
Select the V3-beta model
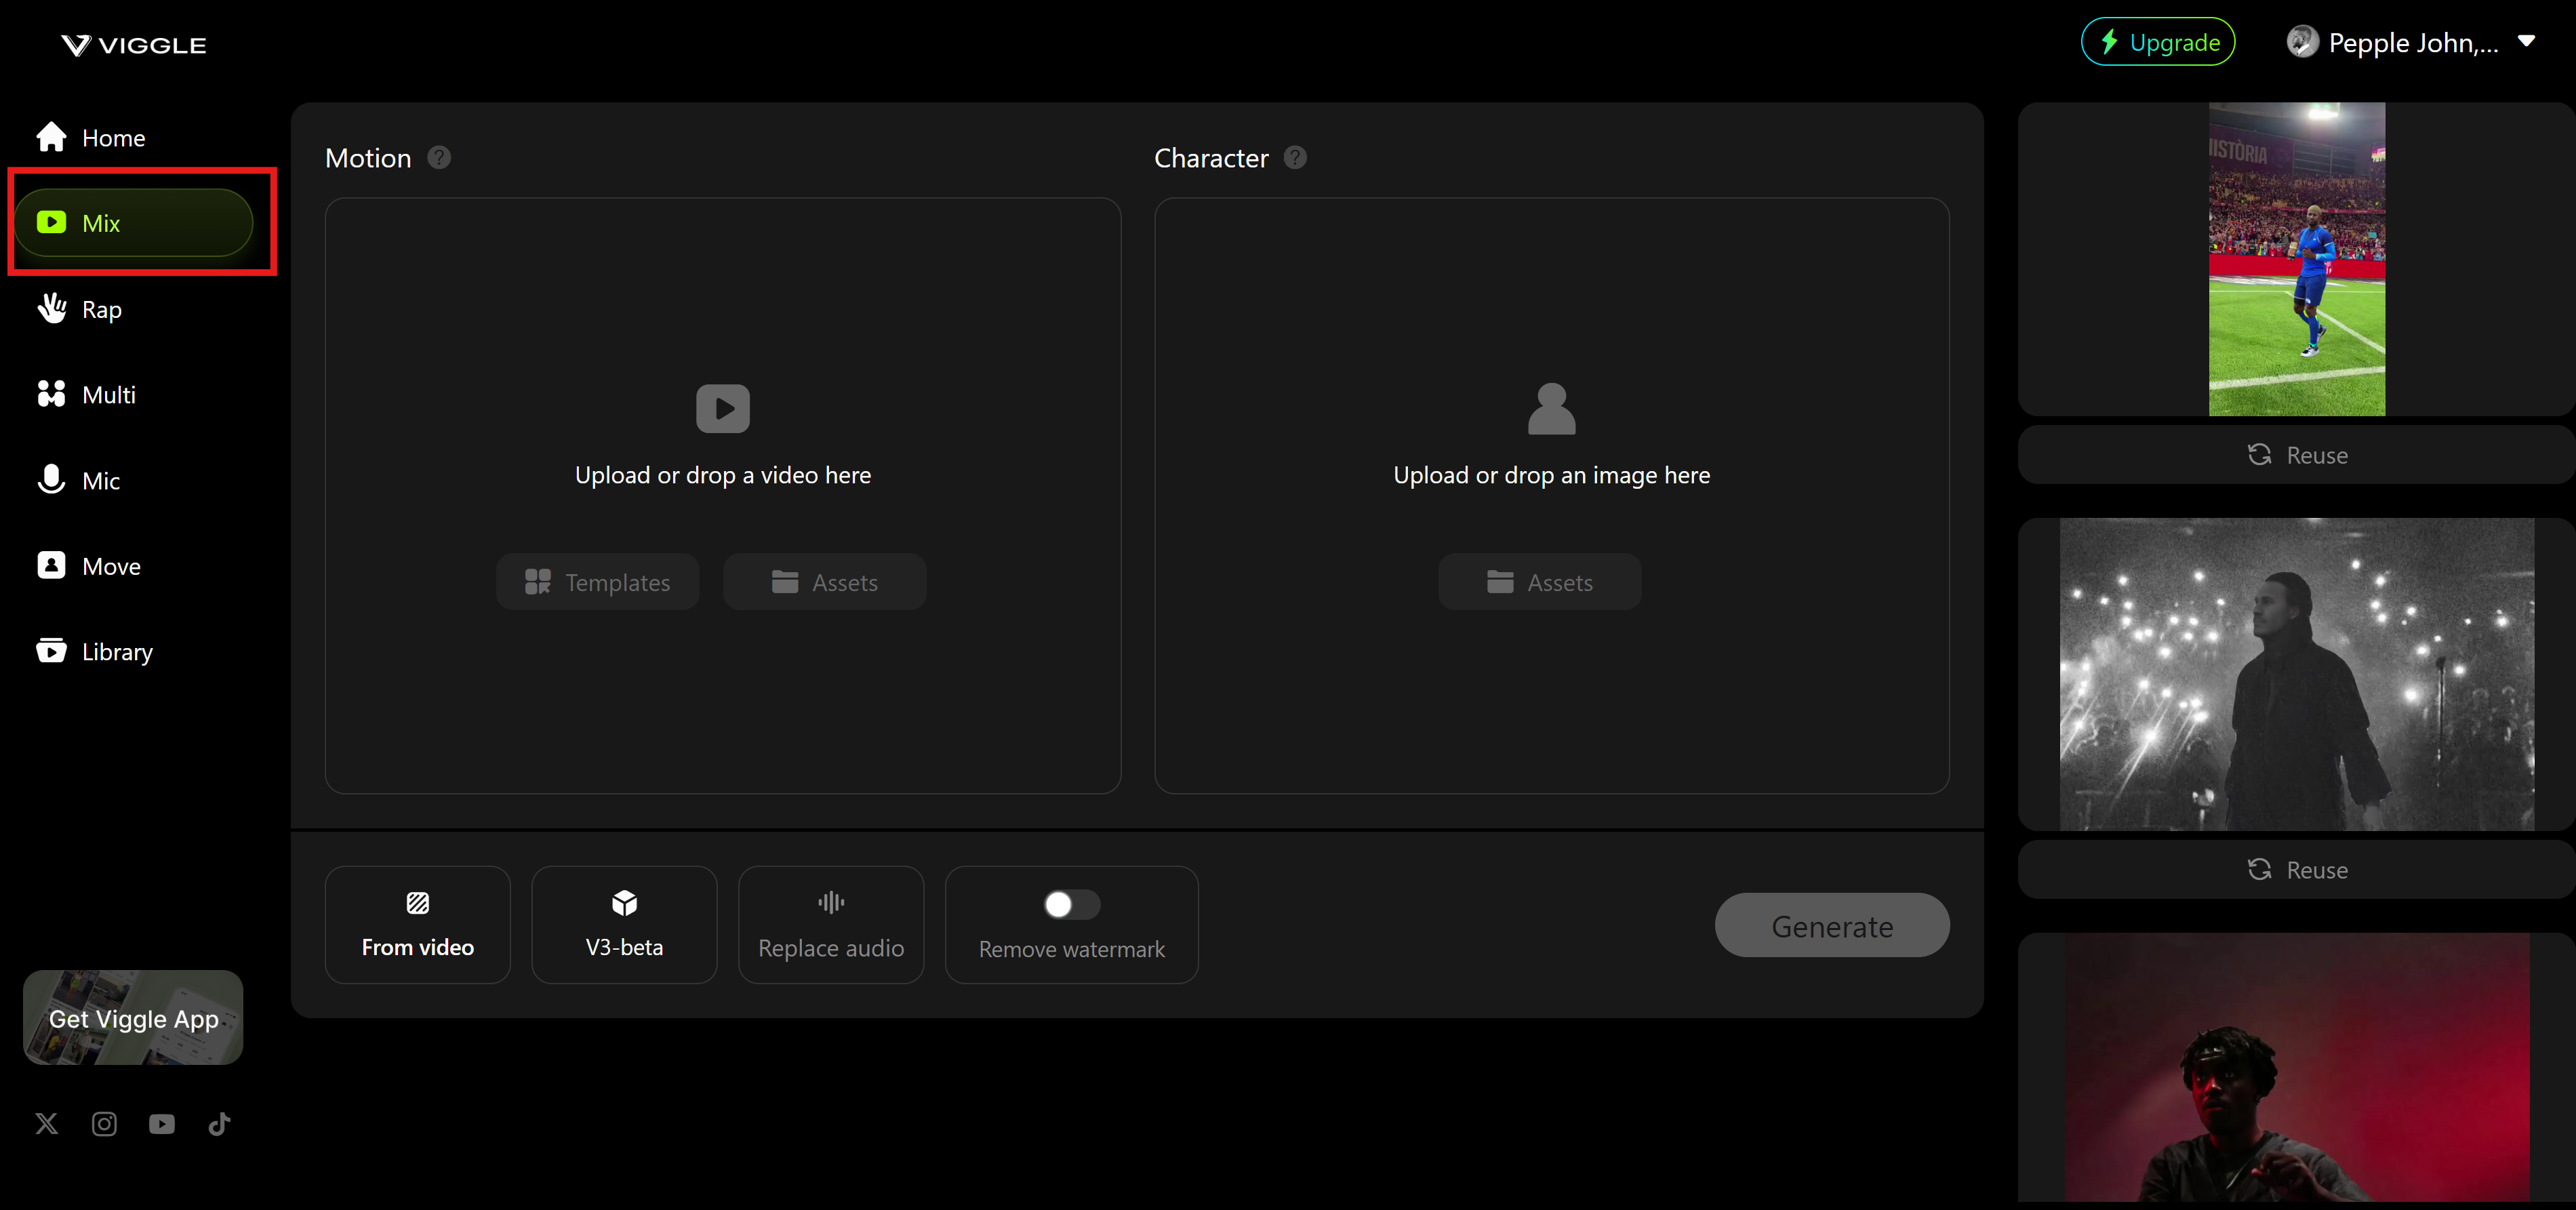(624, 924)
